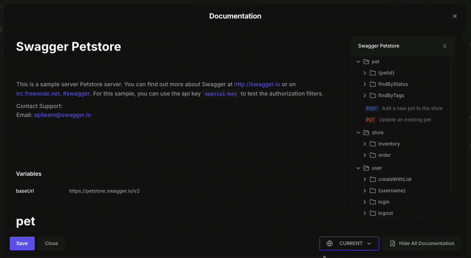This screenshot has height=258, width=471.
Task: Expand the {petId} folder chevron
Action: (364, 73)
